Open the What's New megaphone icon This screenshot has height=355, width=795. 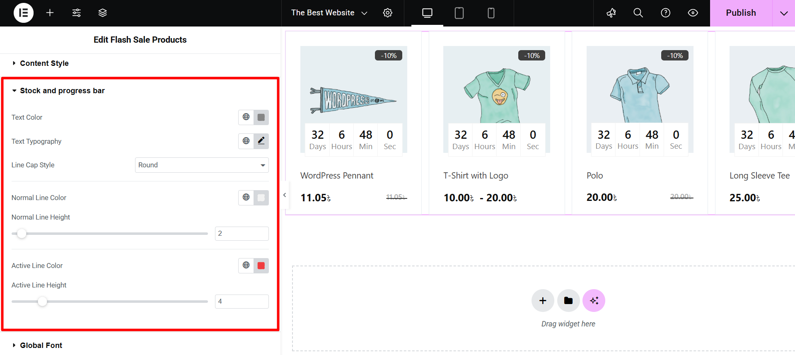(611, 13)
